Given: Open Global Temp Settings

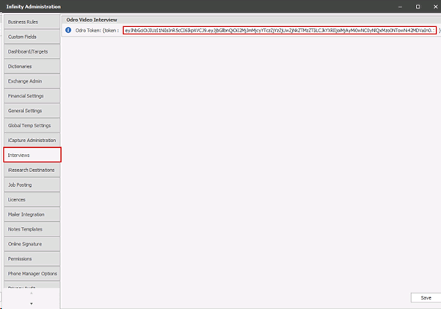Looking at the screenshot, I should pyautogui.click(x=31, y=125).
